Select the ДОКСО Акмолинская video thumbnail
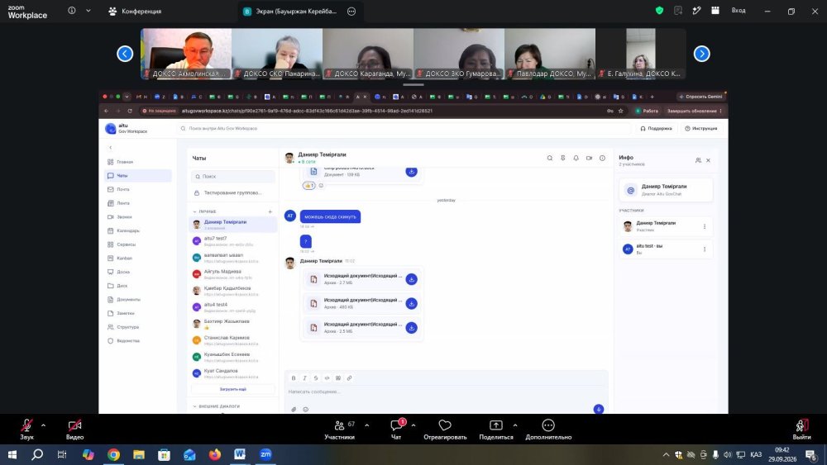The height and width of the screenshot is (465, 827). click(x=186, y=54)
